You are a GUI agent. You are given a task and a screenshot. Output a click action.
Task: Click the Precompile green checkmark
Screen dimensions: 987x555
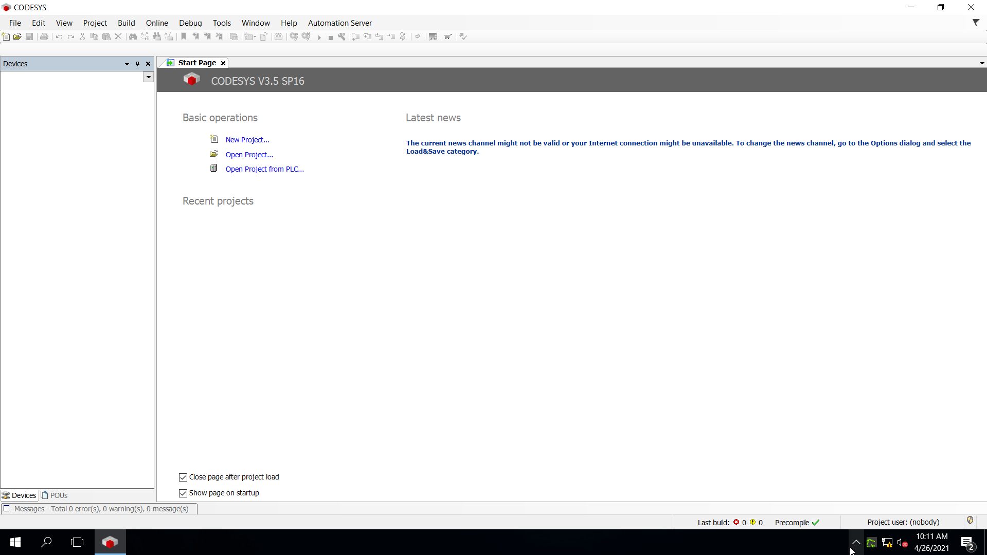pos(816,522)
